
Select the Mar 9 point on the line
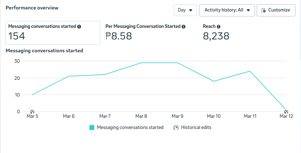177,63
